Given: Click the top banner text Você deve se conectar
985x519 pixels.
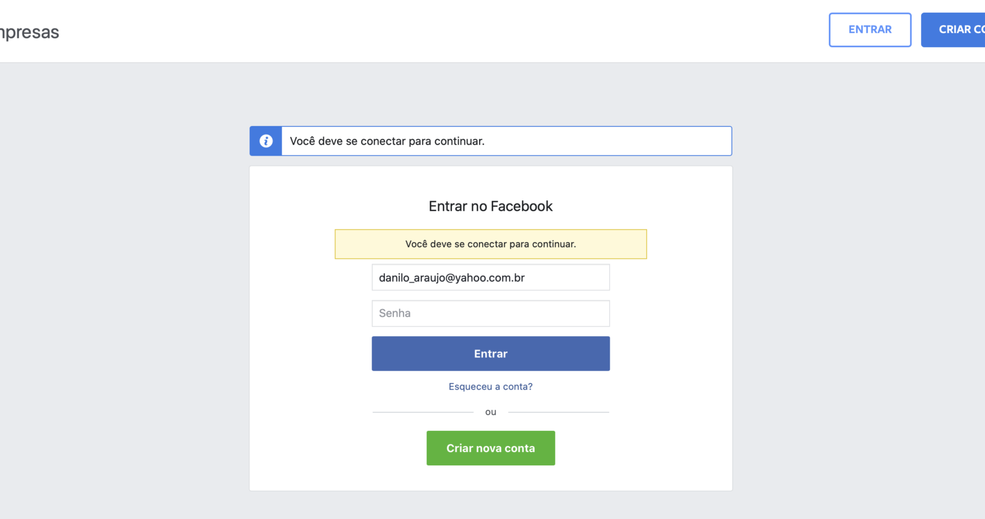Looking at the screenshot, I should [387, 141].
